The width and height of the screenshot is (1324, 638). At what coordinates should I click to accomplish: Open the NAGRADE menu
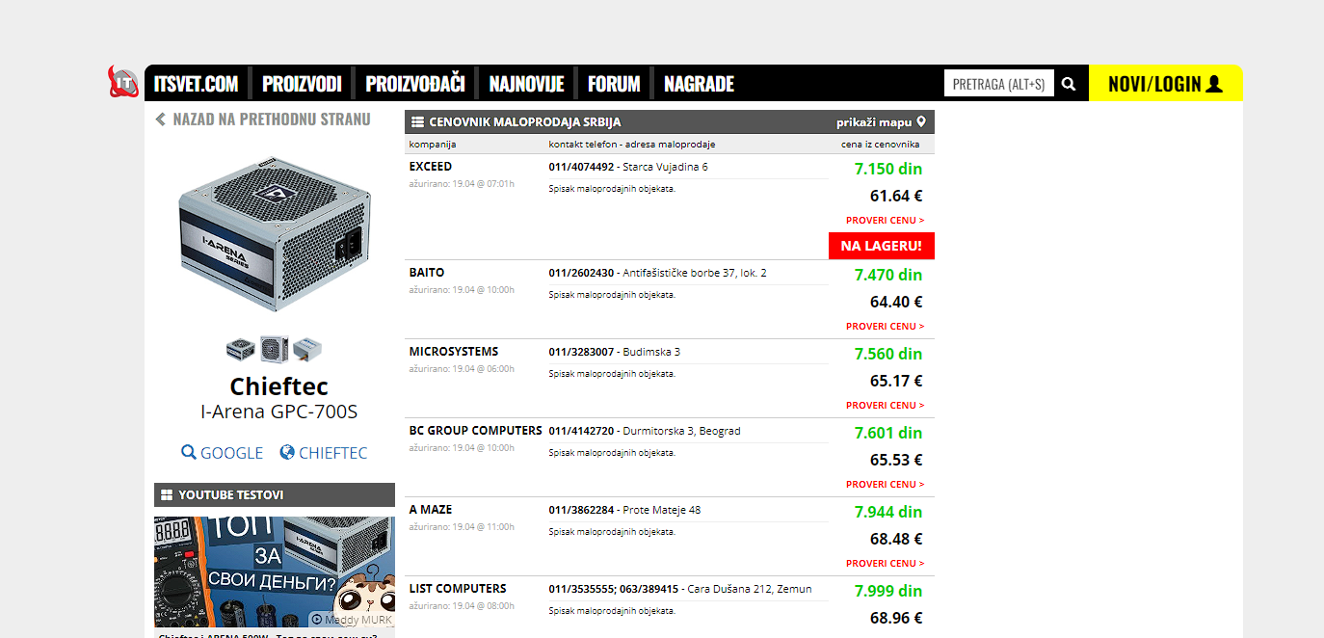pyautogui.click(x=700, y=84)
